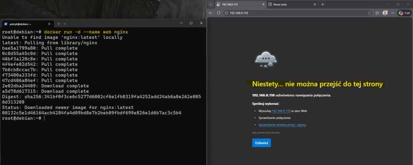413x165 pixels.
Task: Click the blue Odśwież button
Action: (x=261, y=143)
